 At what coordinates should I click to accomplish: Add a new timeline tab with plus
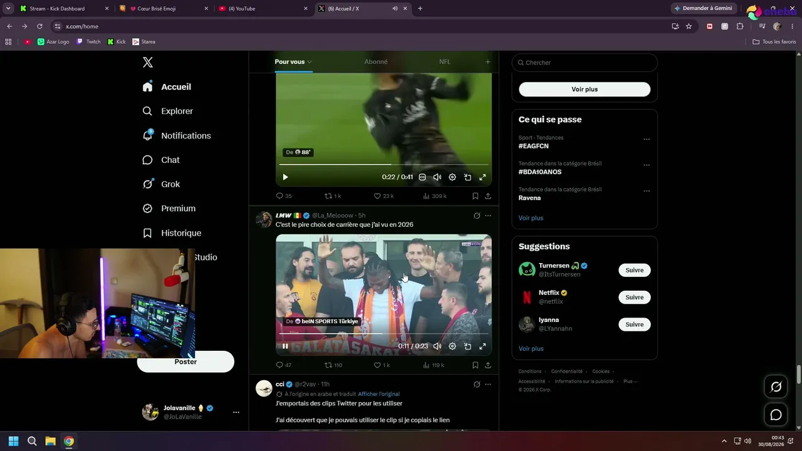(x=488, y=62)
